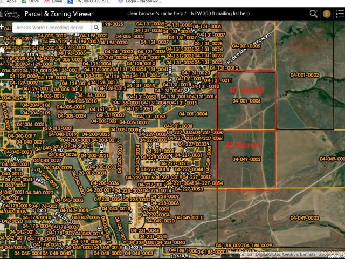Click the geocoder search magnifier button
This screenshot has height=259, width=345.
coord(96,28)
